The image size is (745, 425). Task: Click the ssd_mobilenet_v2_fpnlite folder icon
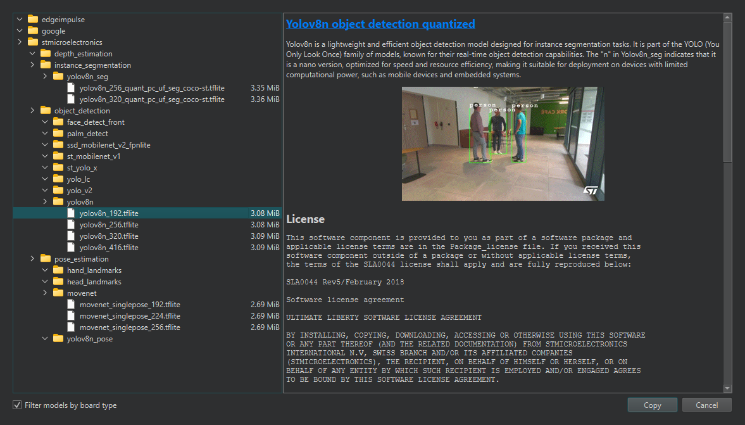pyautogui.click(x=58, y=145)
